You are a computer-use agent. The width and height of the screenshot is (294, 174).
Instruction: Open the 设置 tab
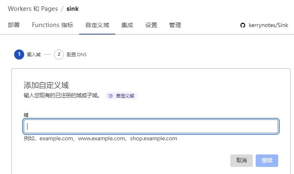point(151,25)
